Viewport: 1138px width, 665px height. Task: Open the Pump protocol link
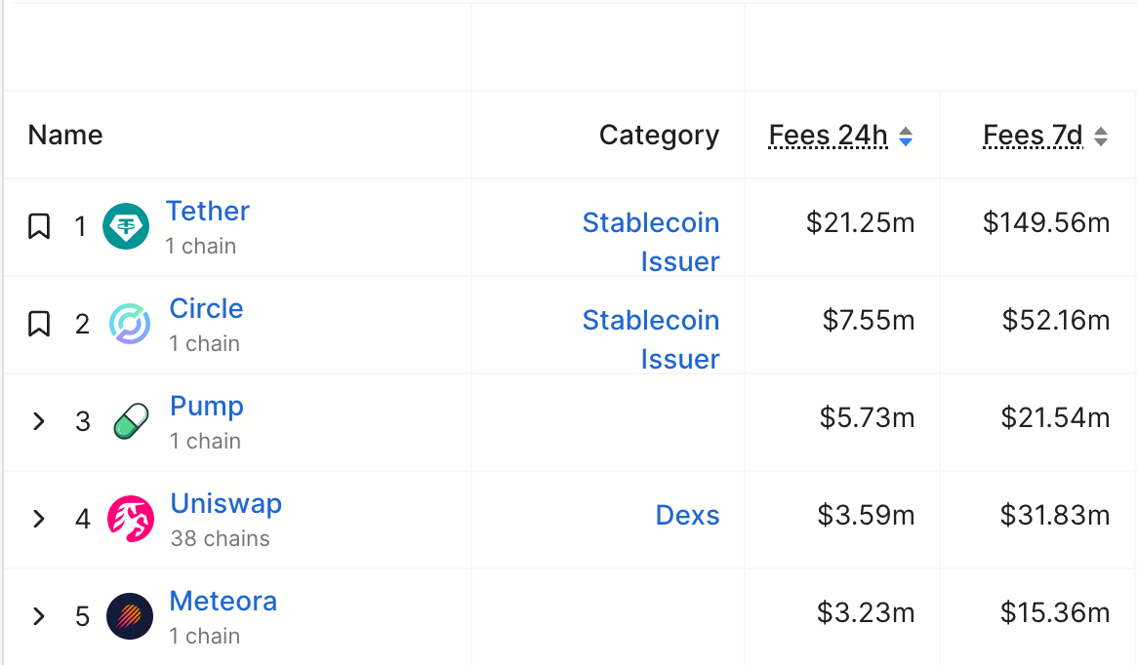[206, 406]
